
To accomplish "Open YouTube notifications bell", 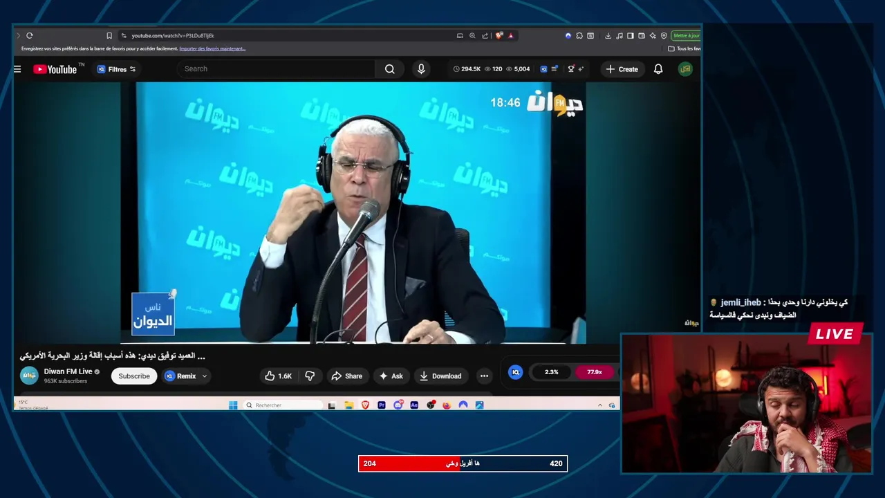I will (658, 69).
